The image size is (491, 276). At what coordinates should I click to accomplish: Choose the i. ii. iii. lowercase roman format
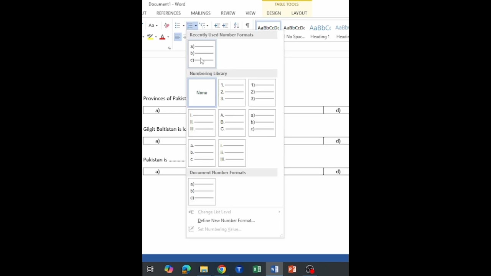232,153
